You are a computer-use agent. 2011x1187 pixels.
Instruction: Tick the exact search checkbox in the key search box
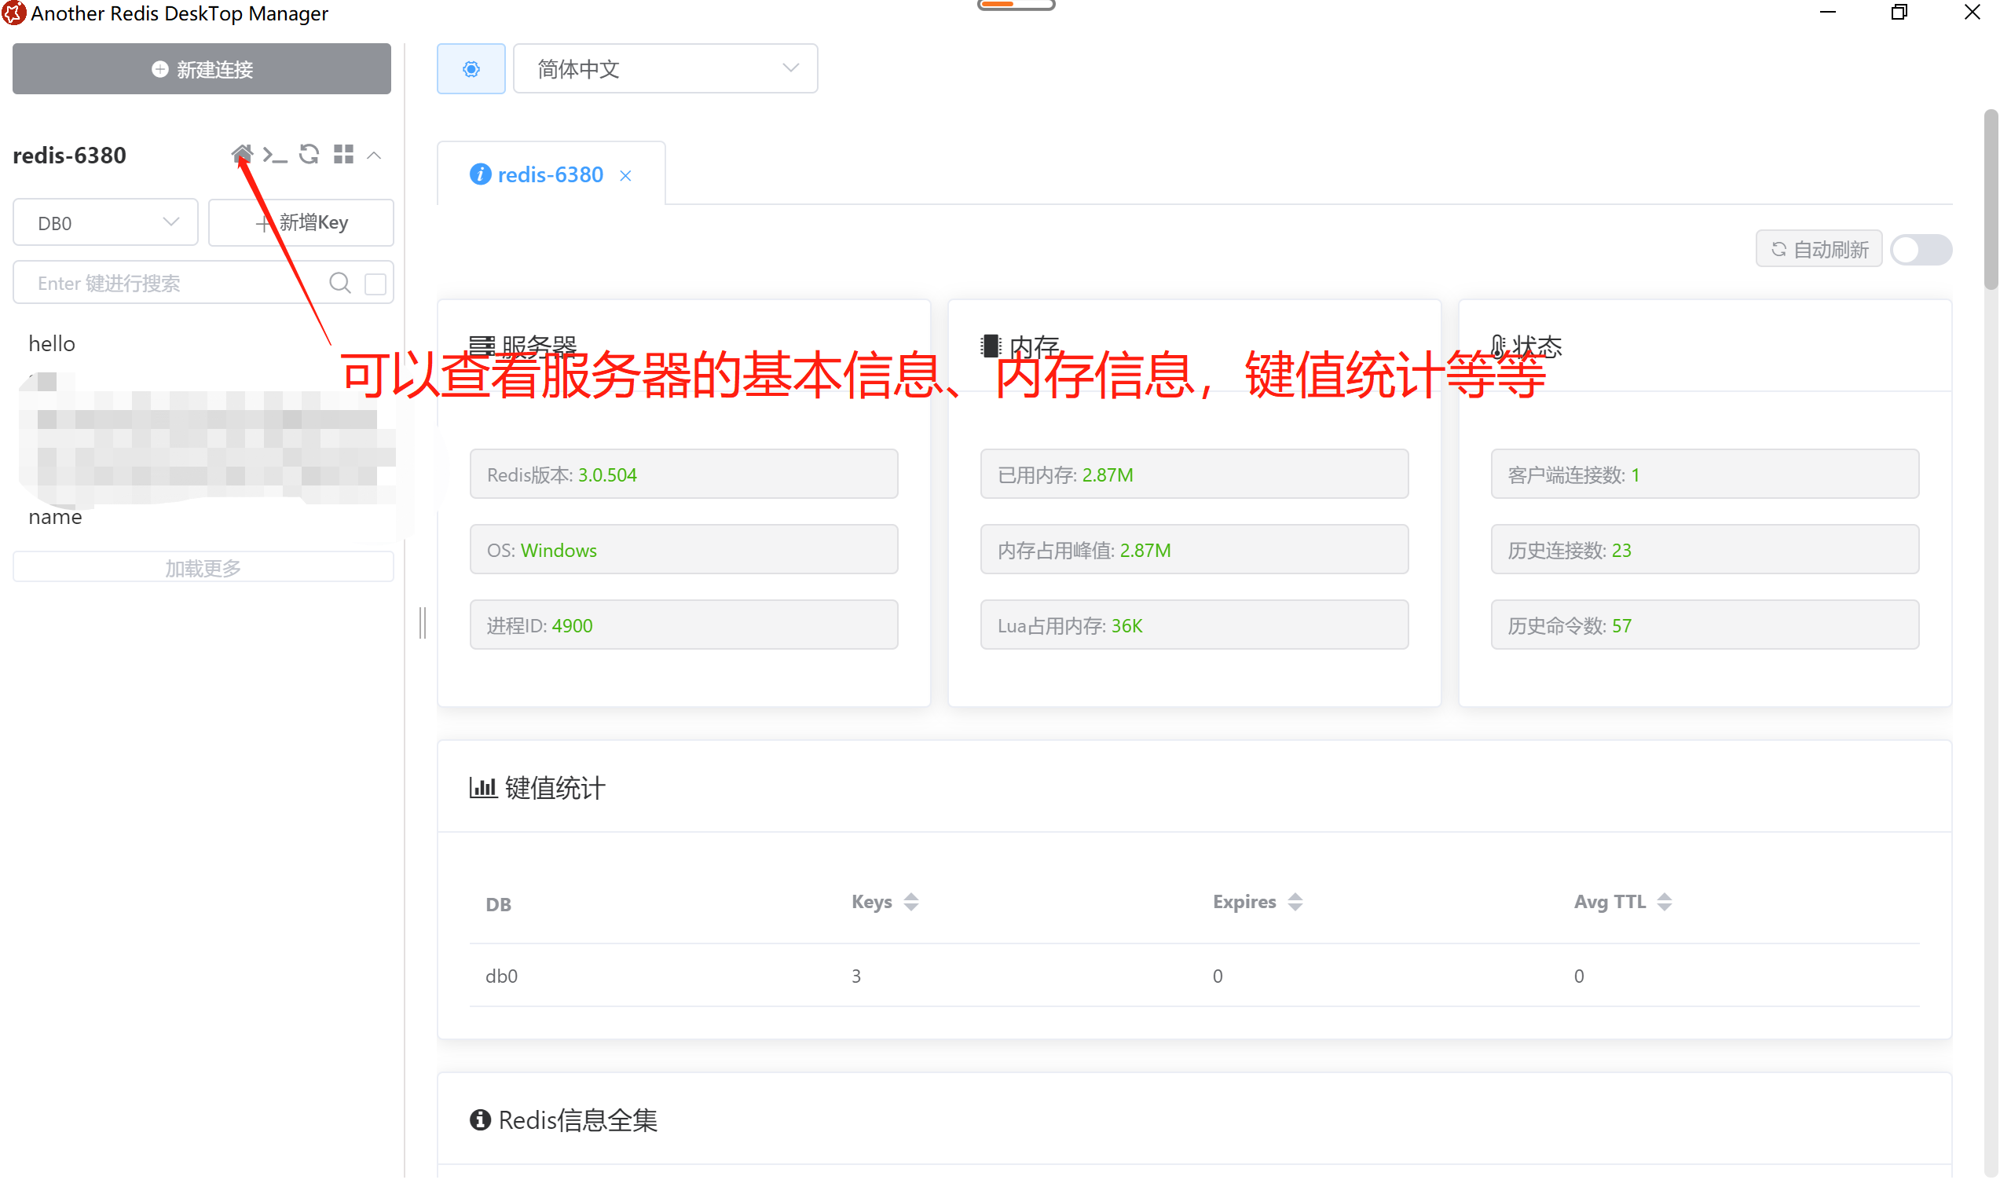pyautogui.click(x=377, y=284)
